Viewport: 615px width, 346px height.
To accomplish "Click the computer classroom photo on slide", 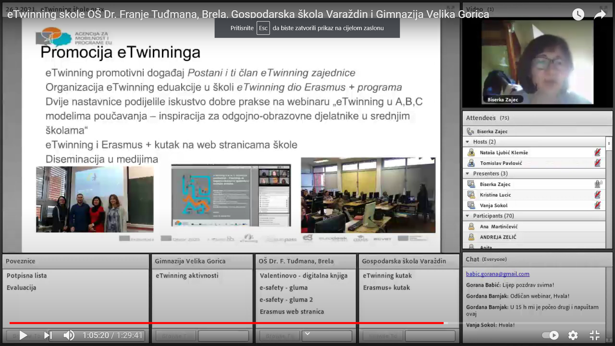I will click(x=368, y=195).
